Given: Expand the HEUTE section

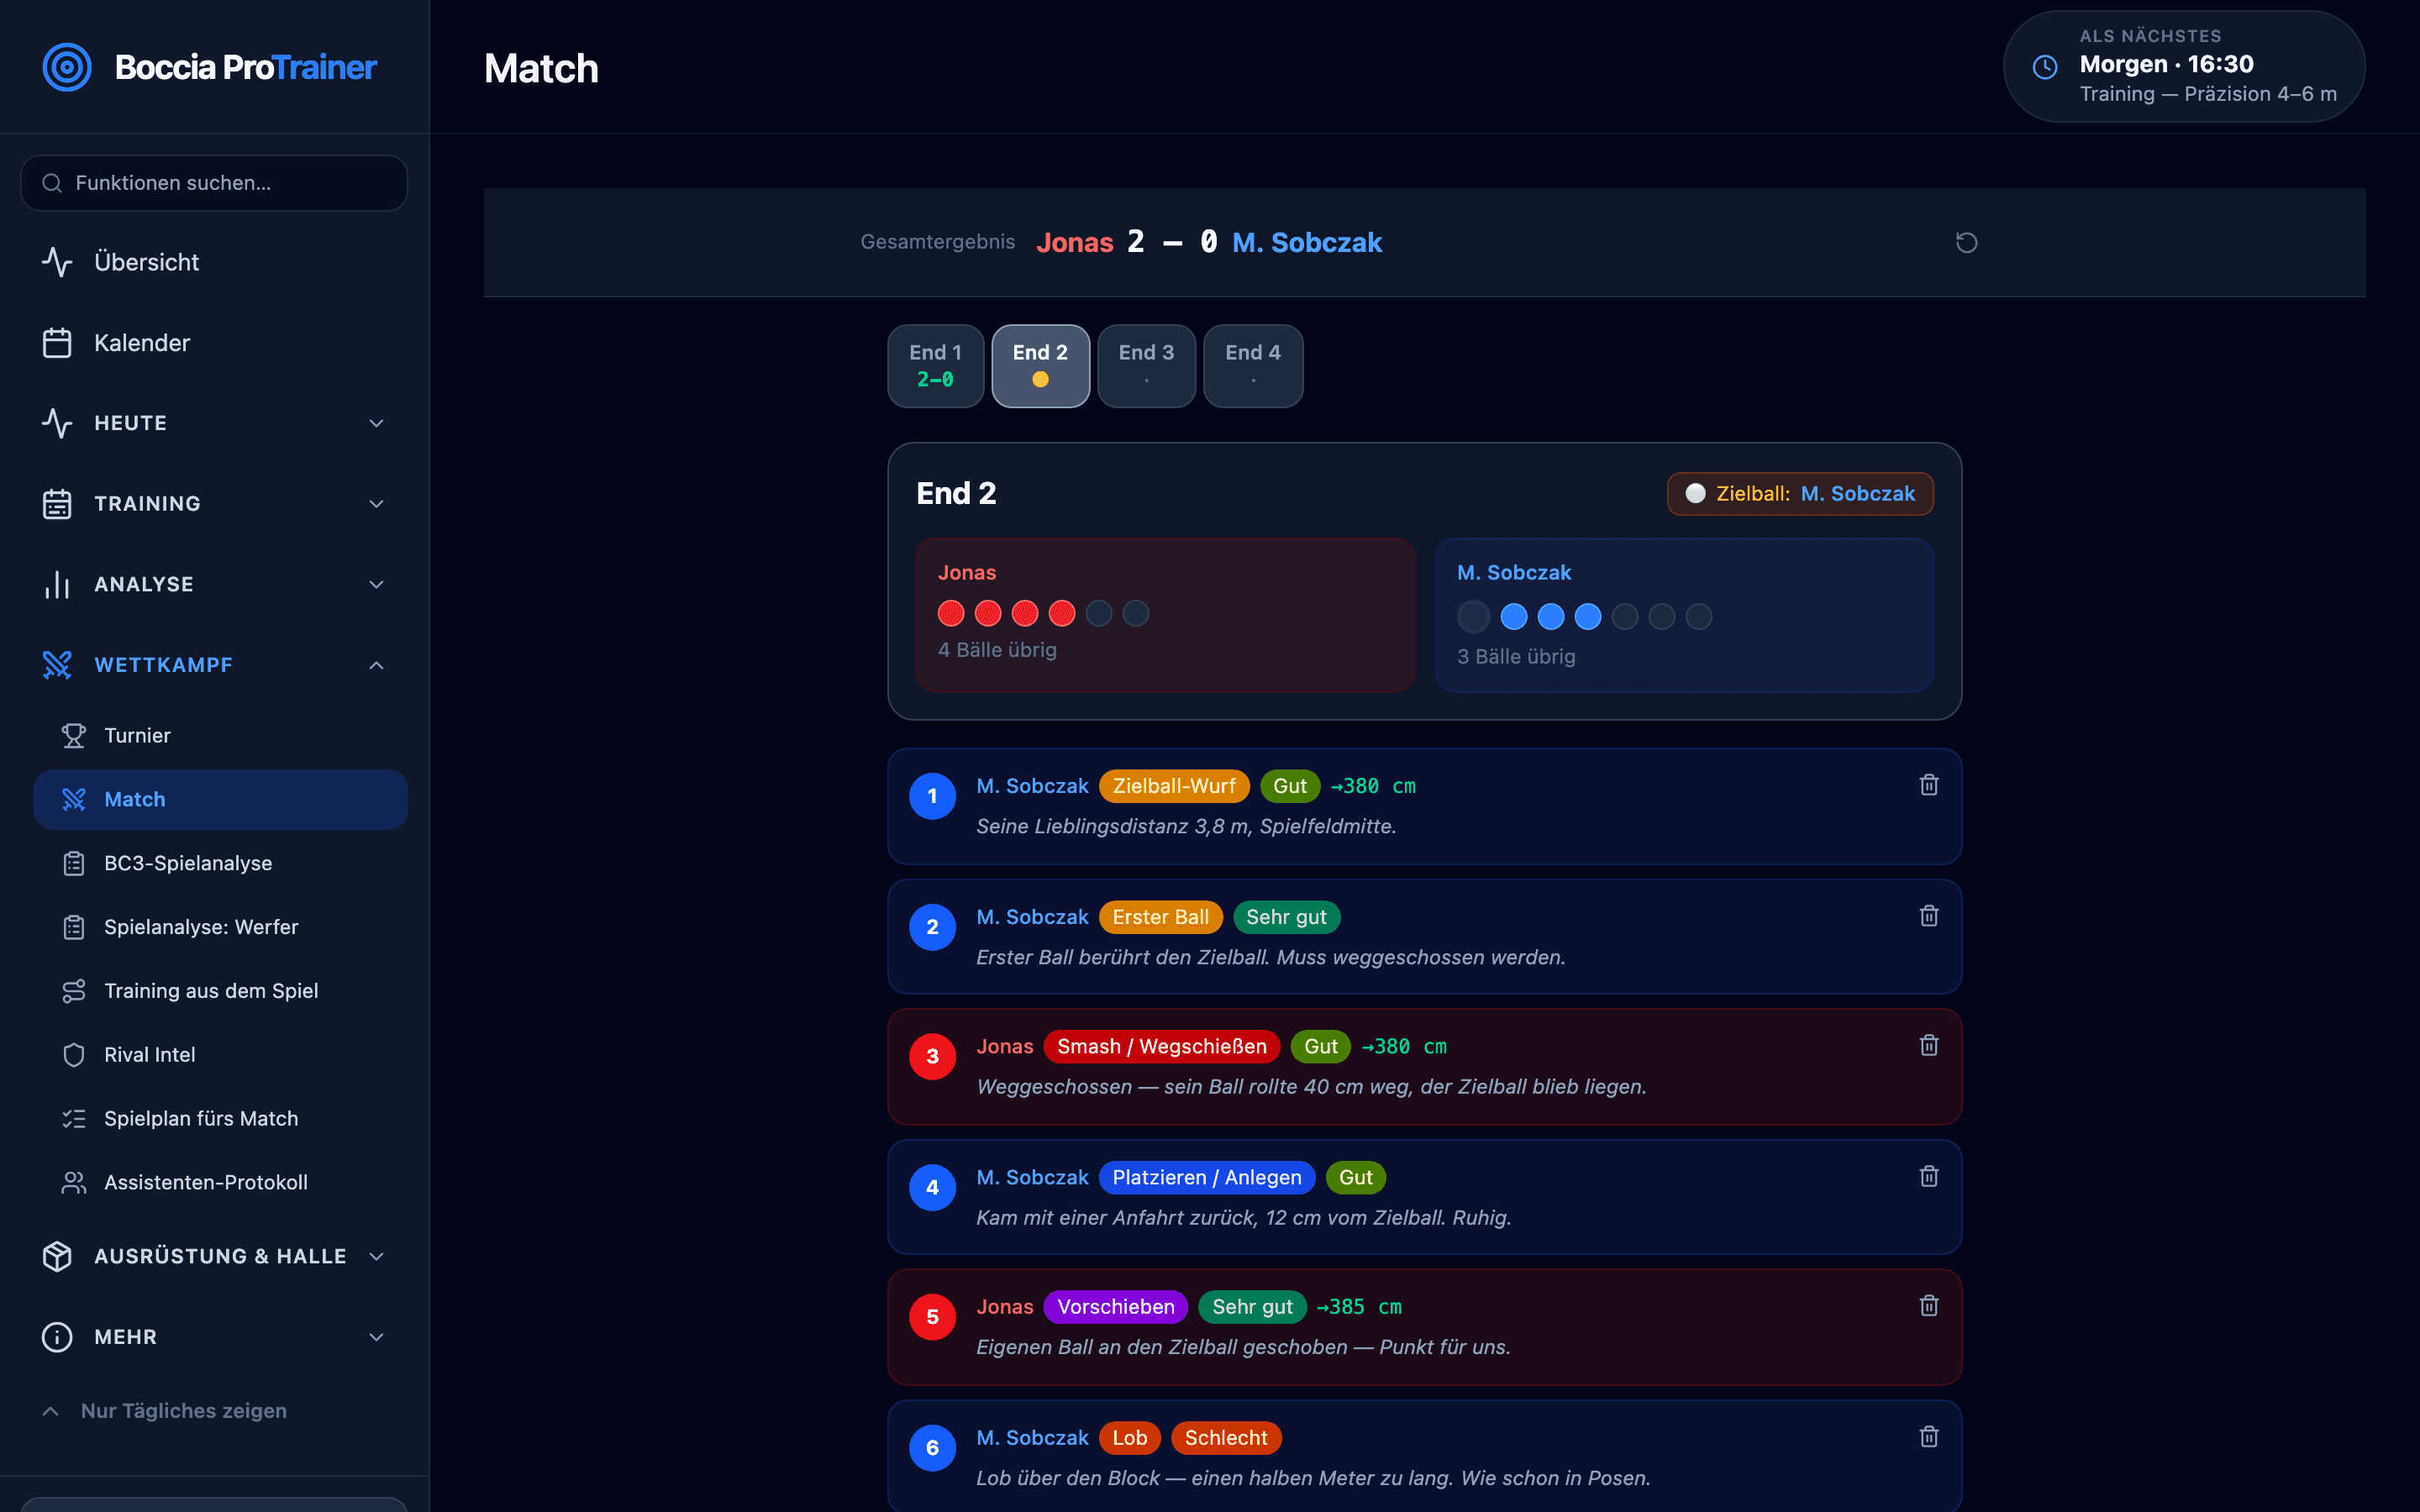Looking at the screenshot, I should tap(214, 423).
